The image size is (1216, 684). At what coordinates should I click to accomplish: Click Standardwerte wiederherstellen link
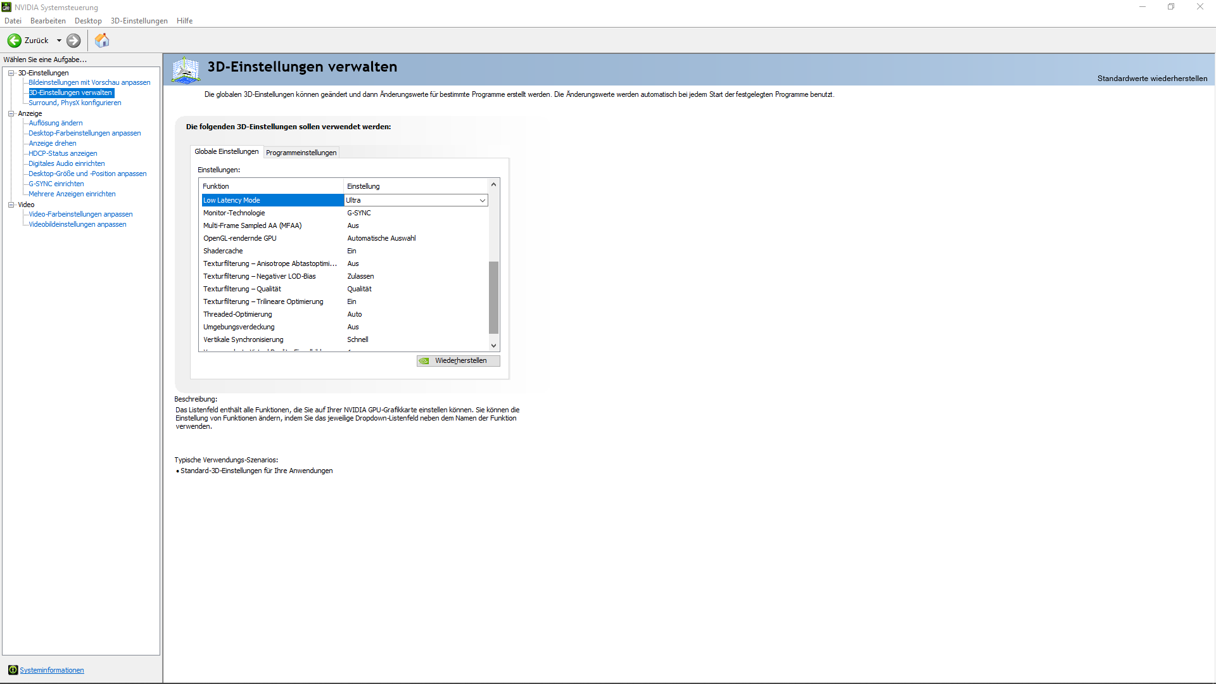point(1152,79)
